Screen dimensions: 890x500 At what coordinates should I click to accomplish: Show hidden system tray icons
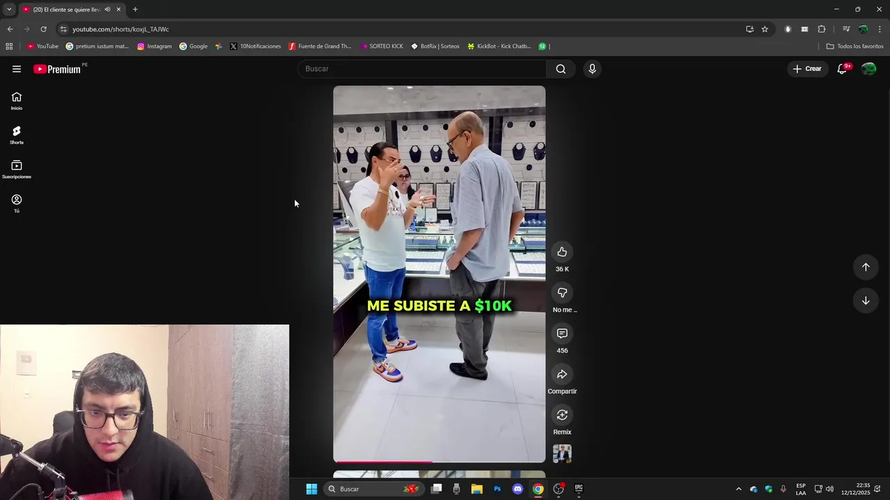pos(738,489)
